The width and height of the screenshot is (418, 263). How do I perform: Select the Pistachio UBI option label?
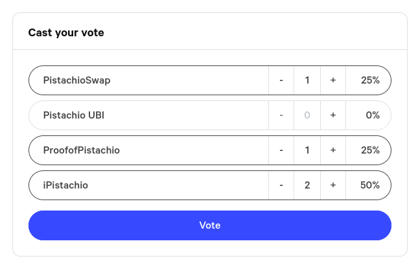point(73,115)
